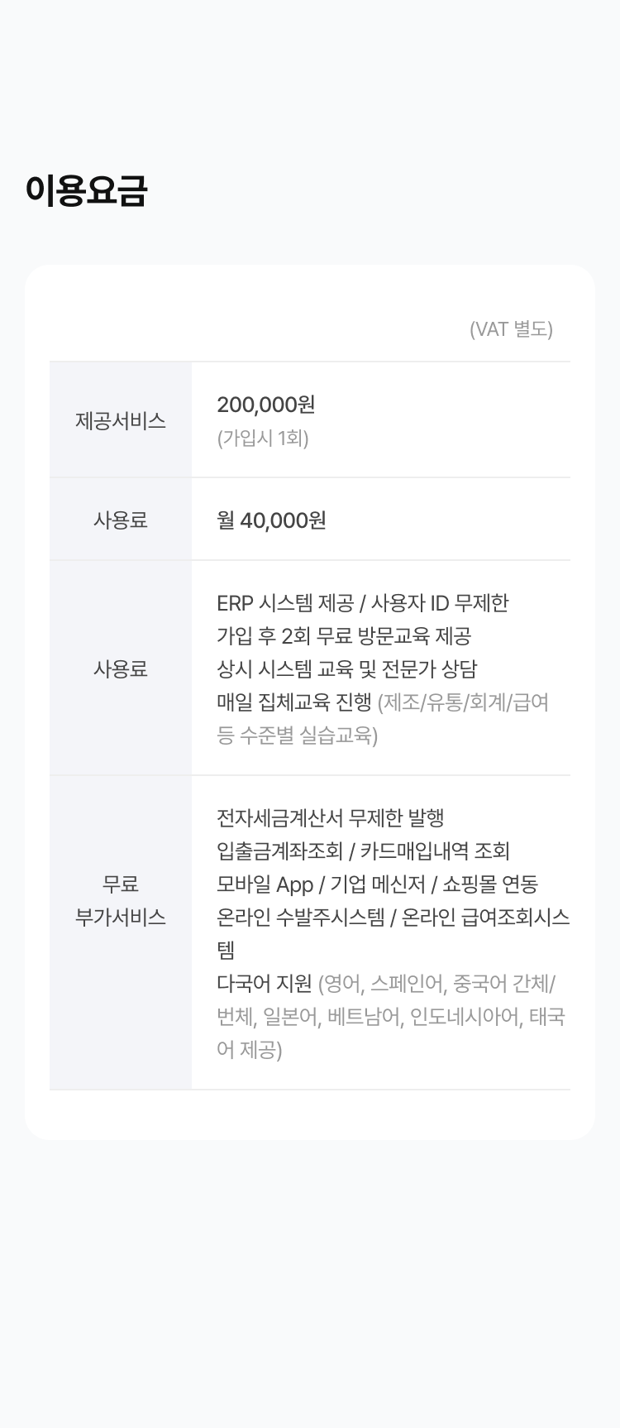620x1428 pixels.
Task: Click 가입 후 2회 무료 방문교육 제공
Action: (x=344, y=636)
